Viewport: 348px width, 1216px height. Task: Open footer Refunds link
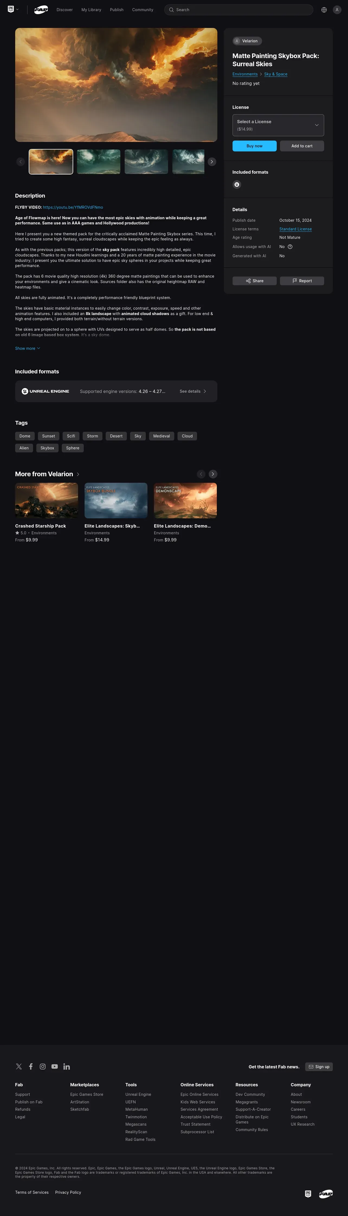tap(23, 1109)
